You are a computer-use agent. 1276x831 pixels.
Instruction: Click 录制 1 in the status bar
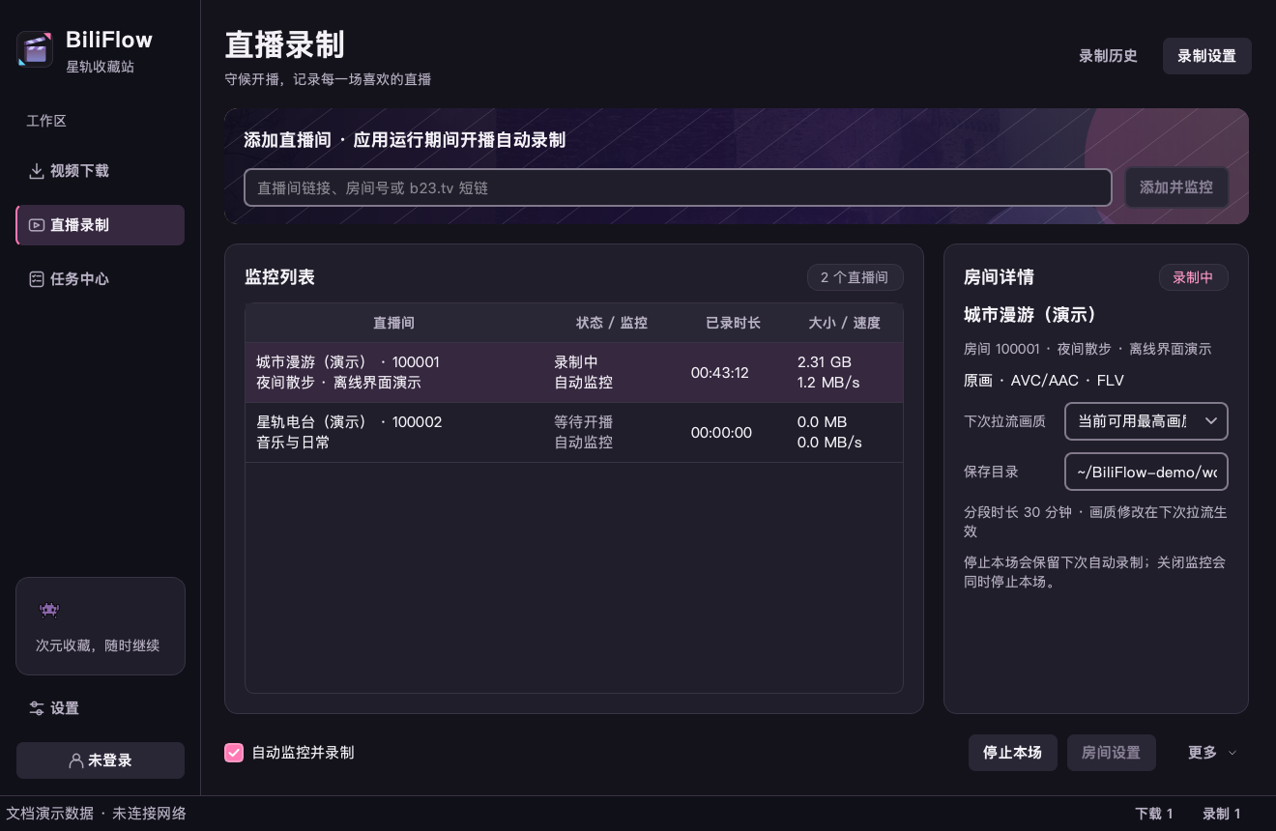point(1222,814)
